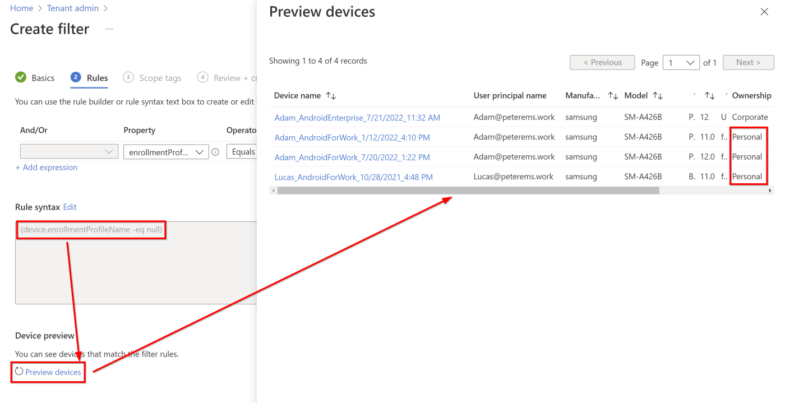Click Showing 1 to 4 of 4 records
The height and width of the screenshot is (403, 785).
pos(318,61)
